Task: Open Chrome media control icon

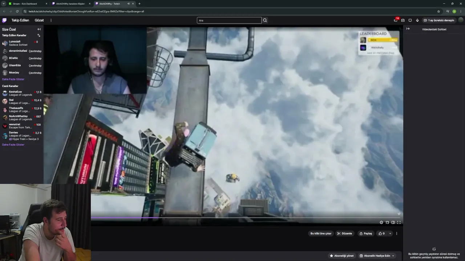Action: pos(448,11)
